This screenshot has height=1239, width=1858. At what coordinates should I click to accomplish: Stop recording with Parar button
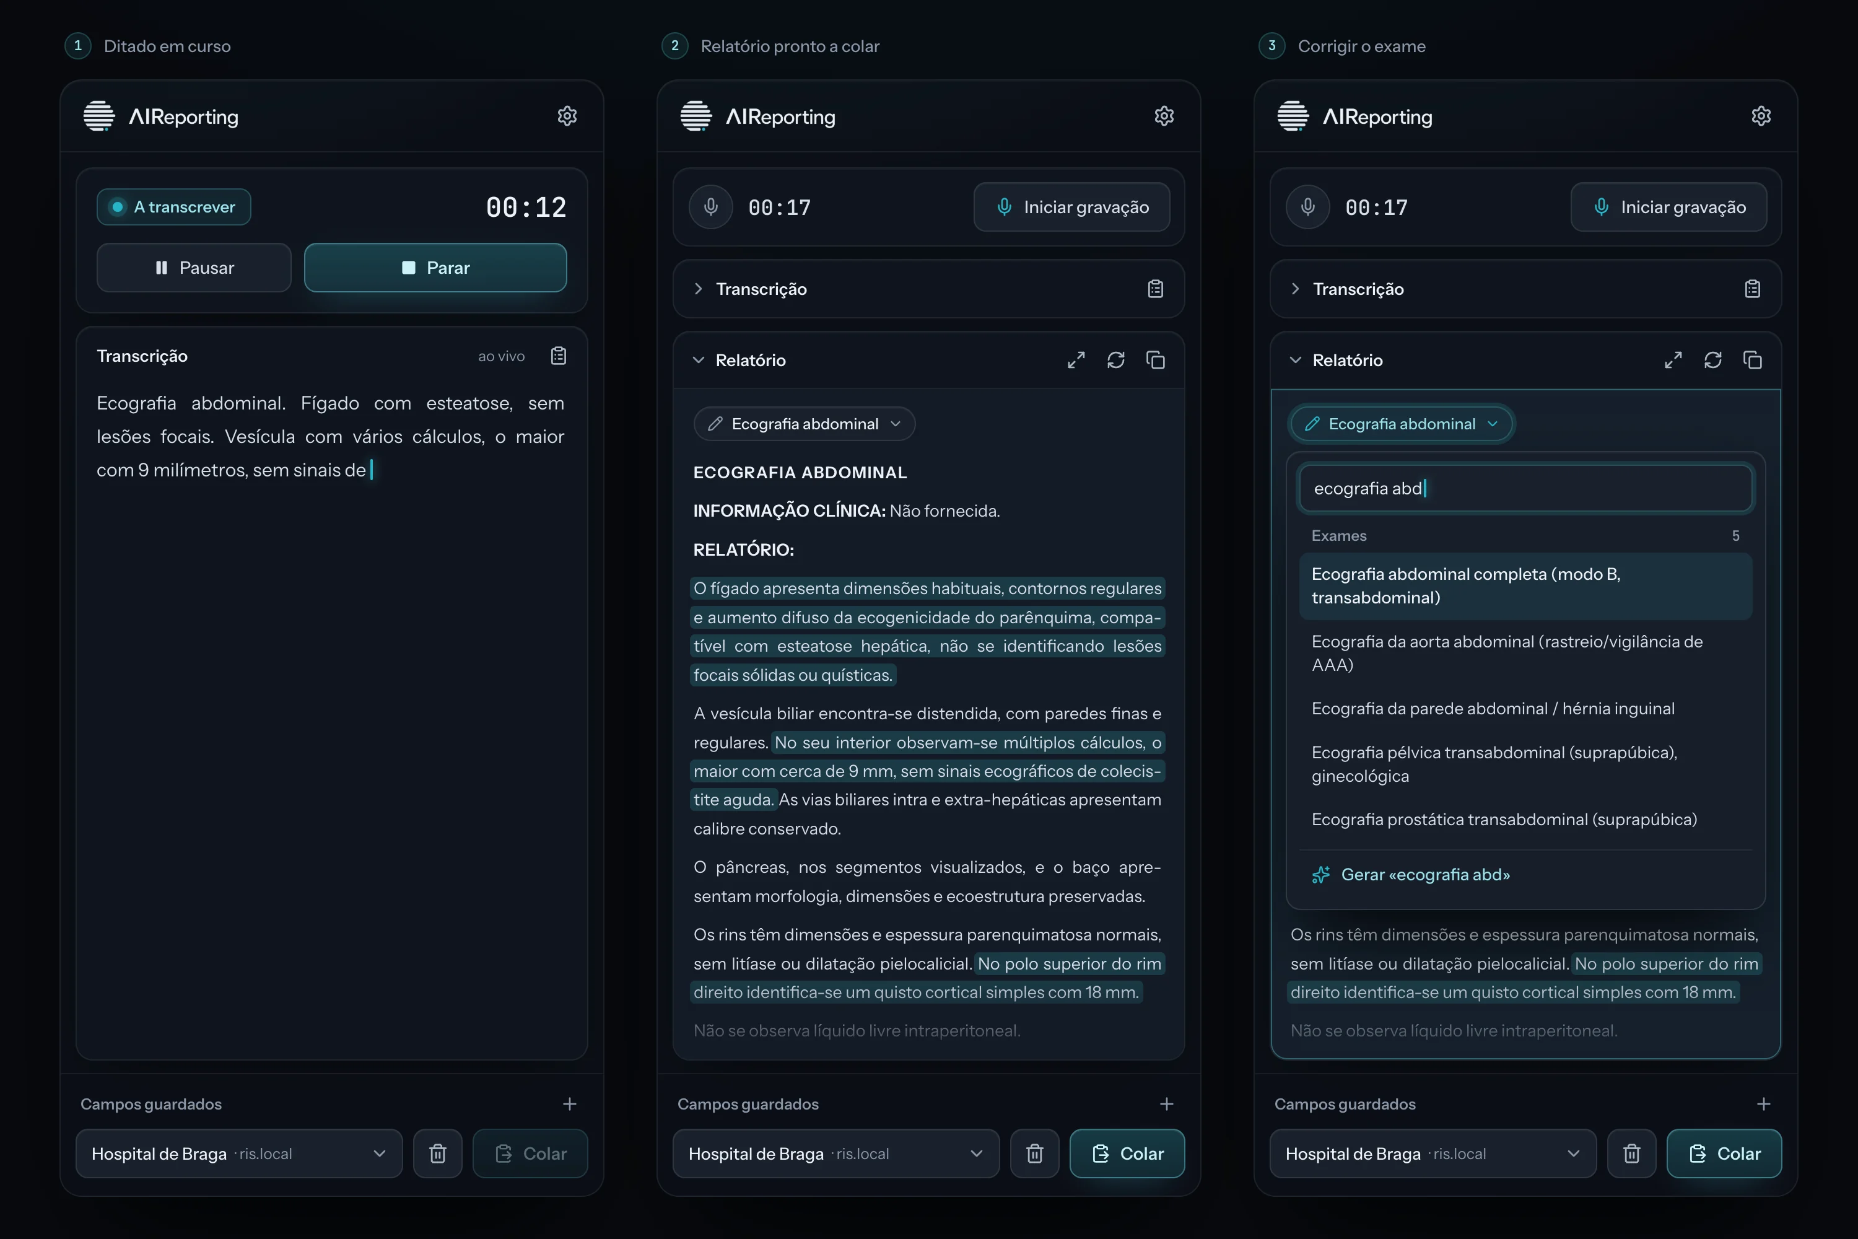435,268
